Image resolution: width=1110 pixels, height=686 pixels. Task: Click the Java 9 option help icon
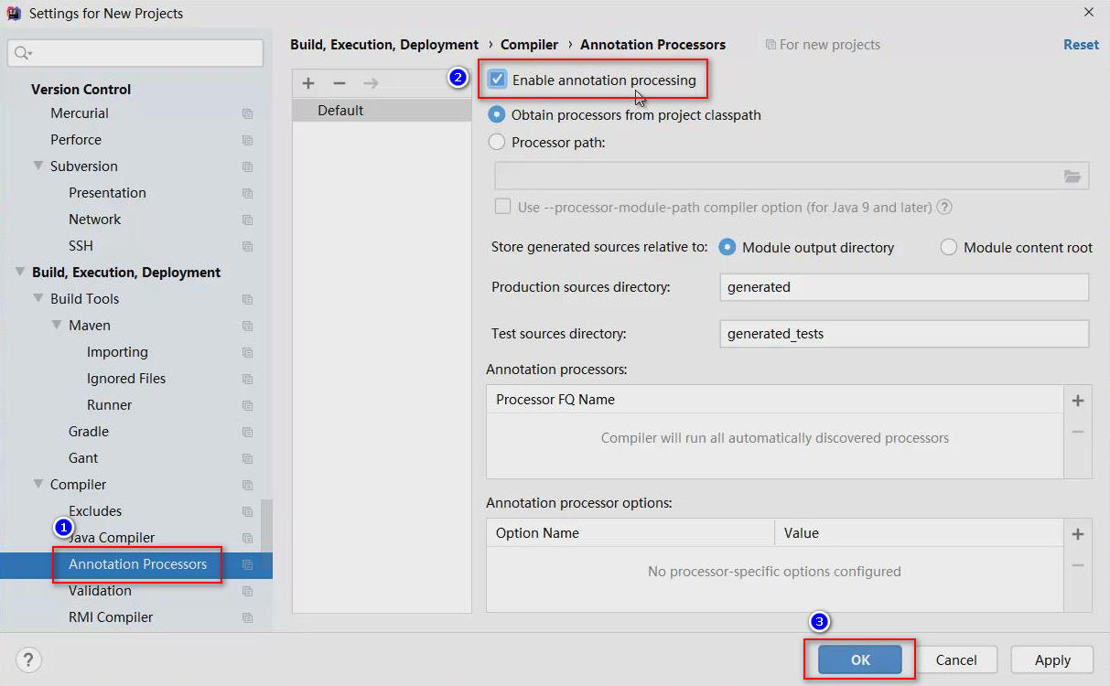pos(944,208)
